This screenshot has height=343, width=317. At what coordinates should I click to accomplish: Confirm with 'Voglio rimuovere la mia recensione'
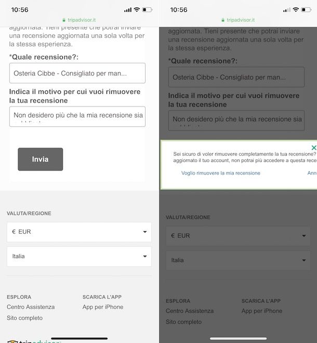tap(221, 173)
